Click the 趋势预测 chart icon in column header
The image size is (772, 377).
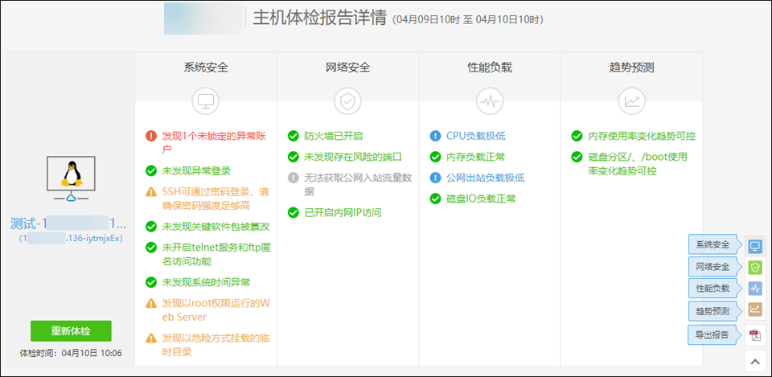pos(631,100)
